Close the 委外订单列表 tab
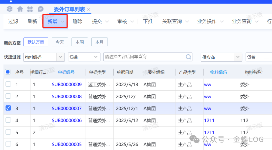Screen dimensions: 272x150 pos(89,10)
